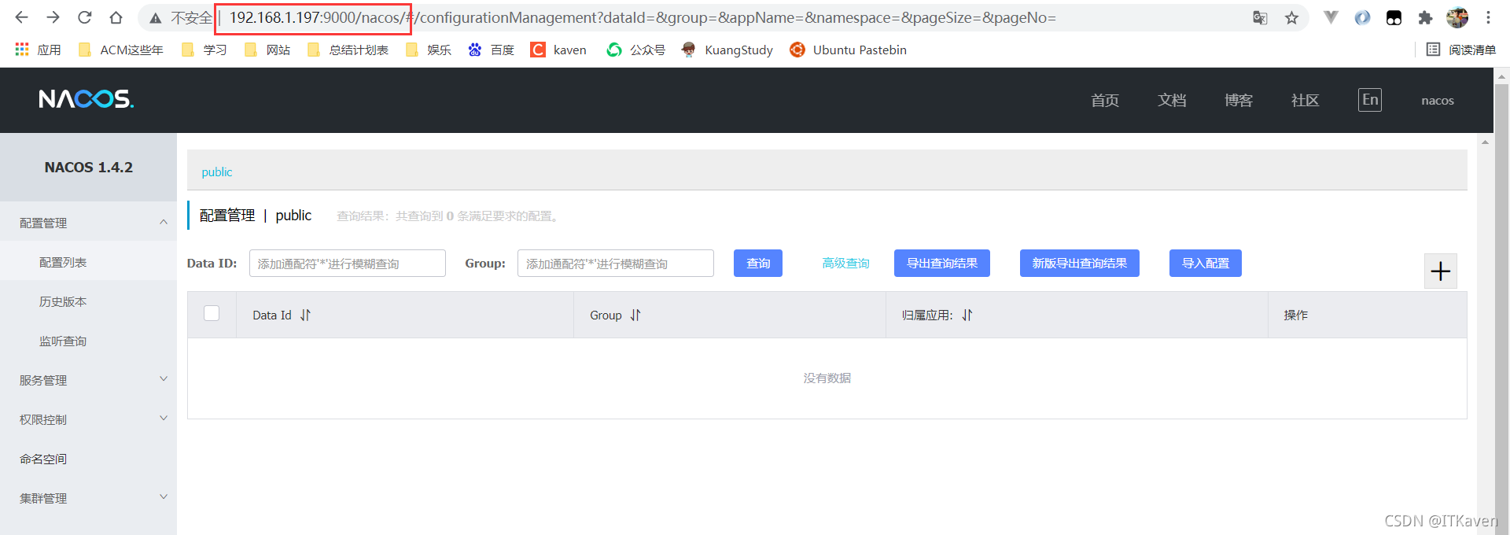
Task: Open the Chrome three-dot menu
Action: pyautogui.click(x=1488, y=17)
